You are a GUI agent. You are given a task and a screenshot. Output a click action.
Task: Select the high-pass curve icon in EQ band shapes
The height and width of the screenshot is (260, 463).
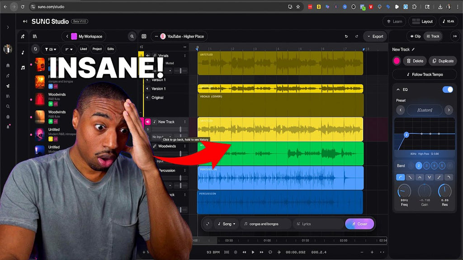(x=401, y=177)
